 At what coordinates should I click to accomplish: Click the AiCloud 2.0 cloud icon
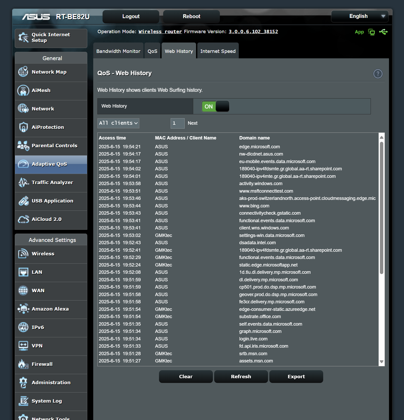pos(23,219)
